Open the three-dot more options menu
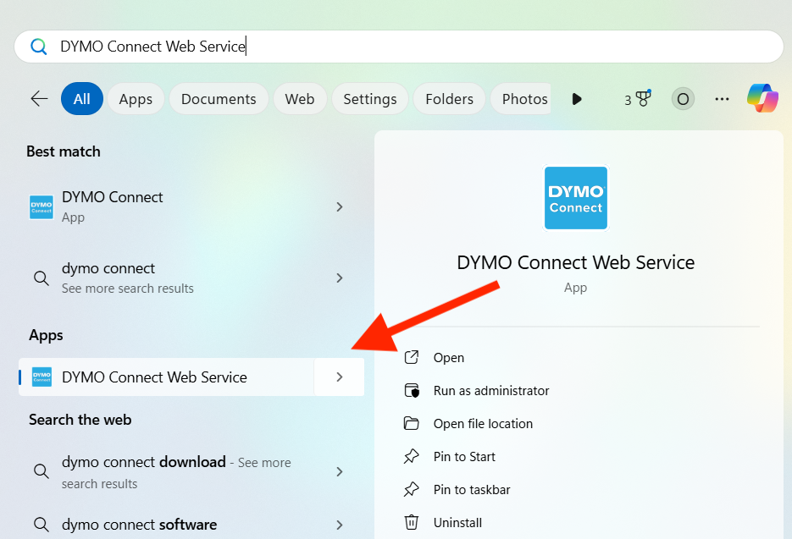792x539 pixels. point(722,99)
